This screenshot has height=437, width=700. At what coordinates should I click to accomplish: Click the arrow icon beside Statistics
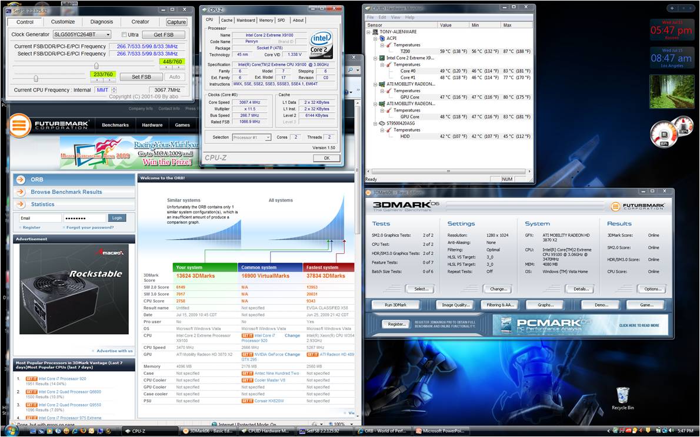click(21, 204)
